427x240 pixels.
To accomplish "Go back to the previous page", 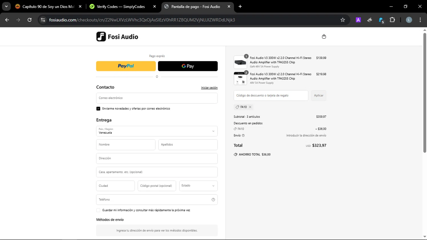I will click(7, 20).
